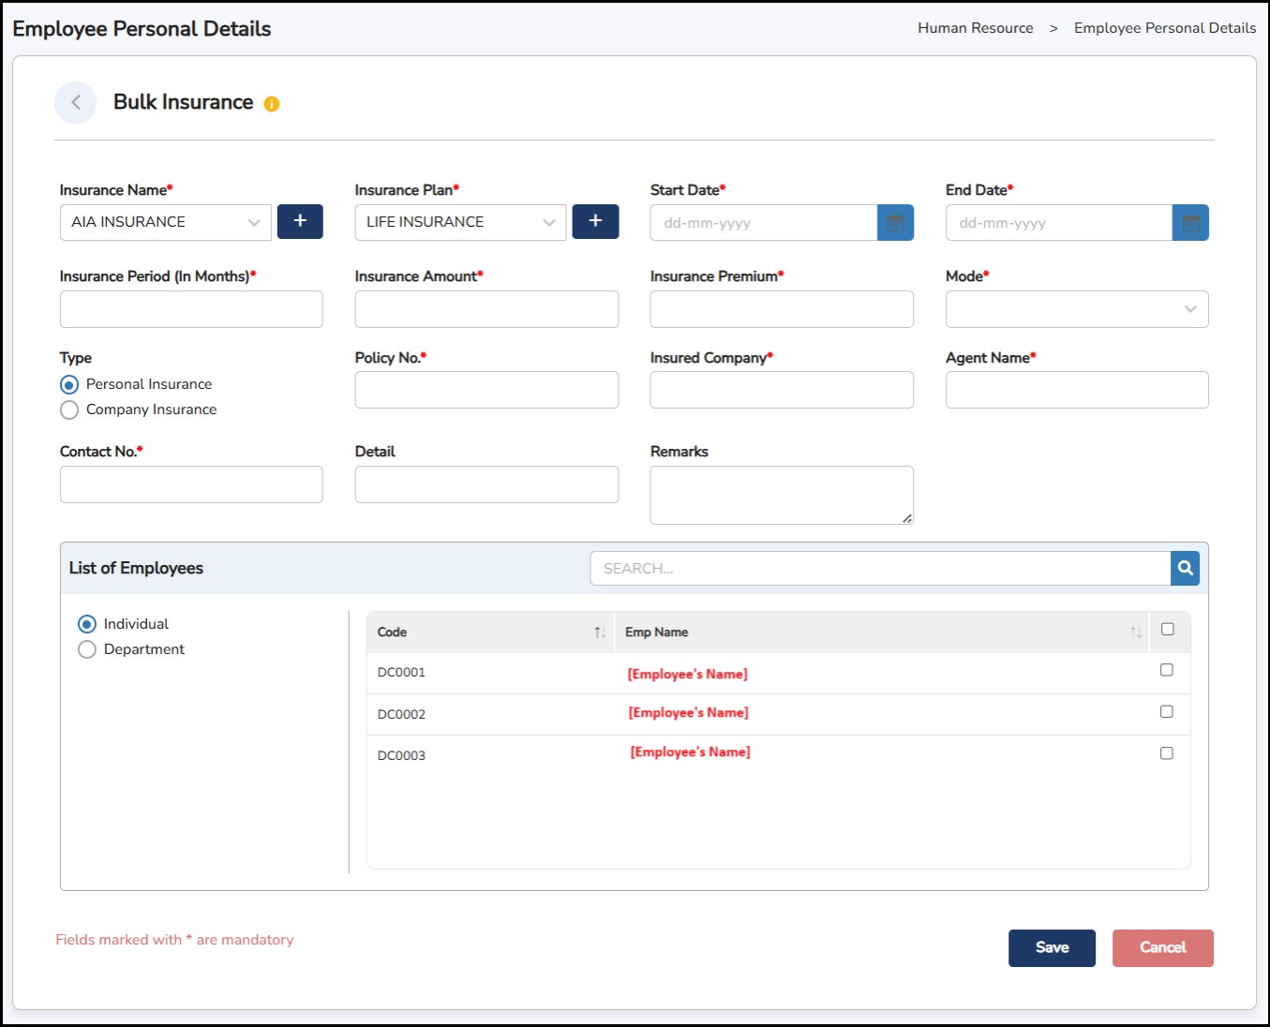Expand the Insurance Plan dropdown
This screenshot has height=1027, width=1270.
tap(460, 223)
